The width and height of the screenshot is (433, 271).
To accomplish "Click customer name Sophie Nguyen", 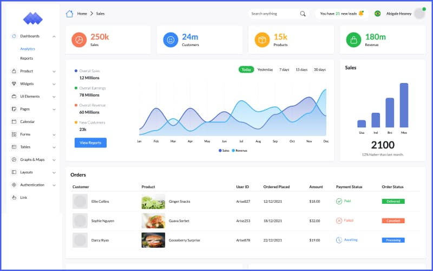I will point(103,221).
